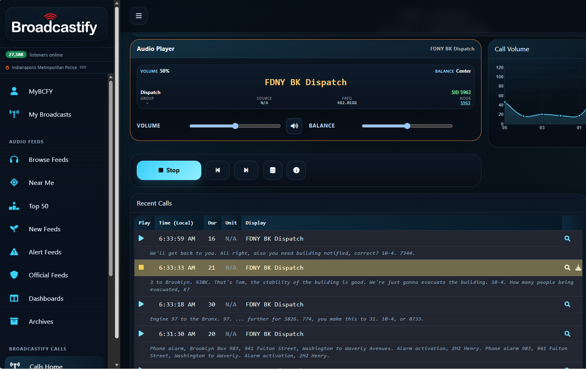Click the Dashboards columns icon
586x369 pixels.
coord(14,298)
